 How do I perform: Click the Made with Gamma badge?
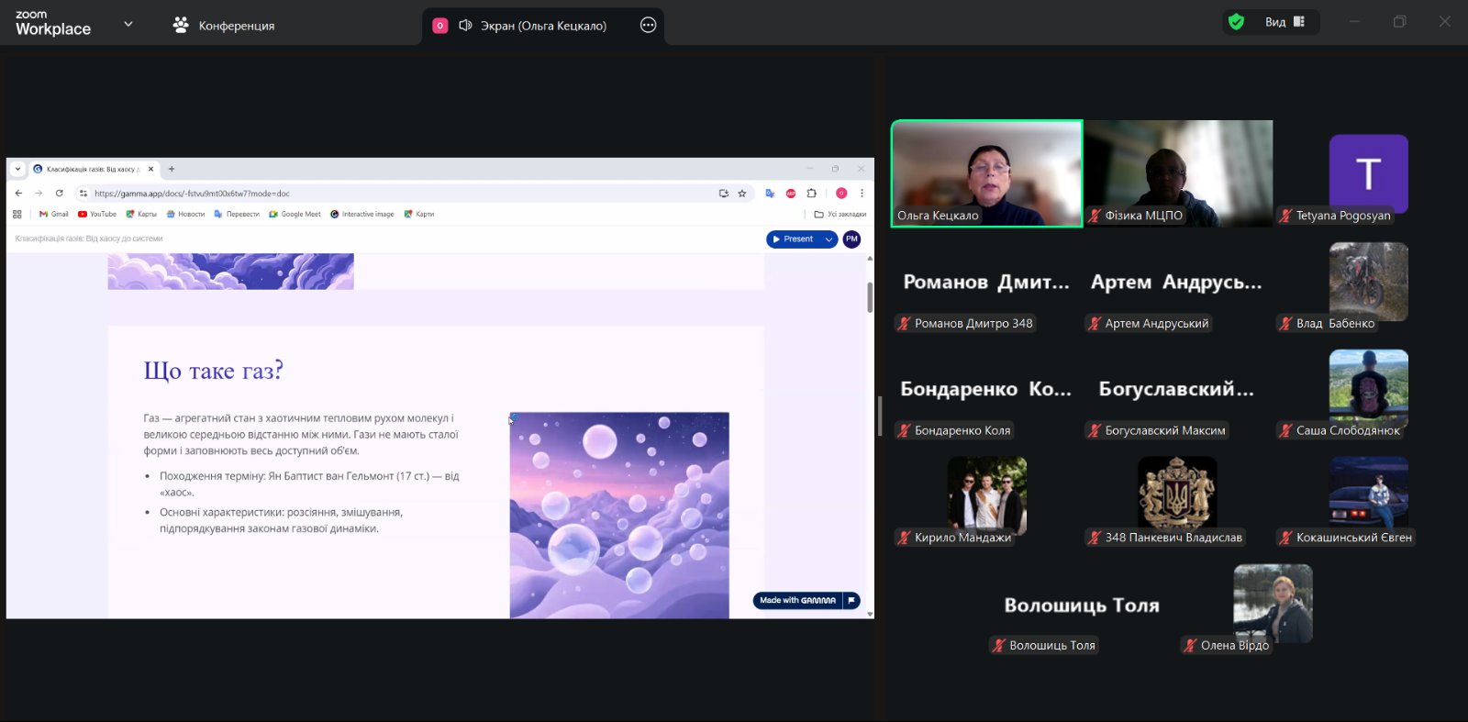pos(797,601)
